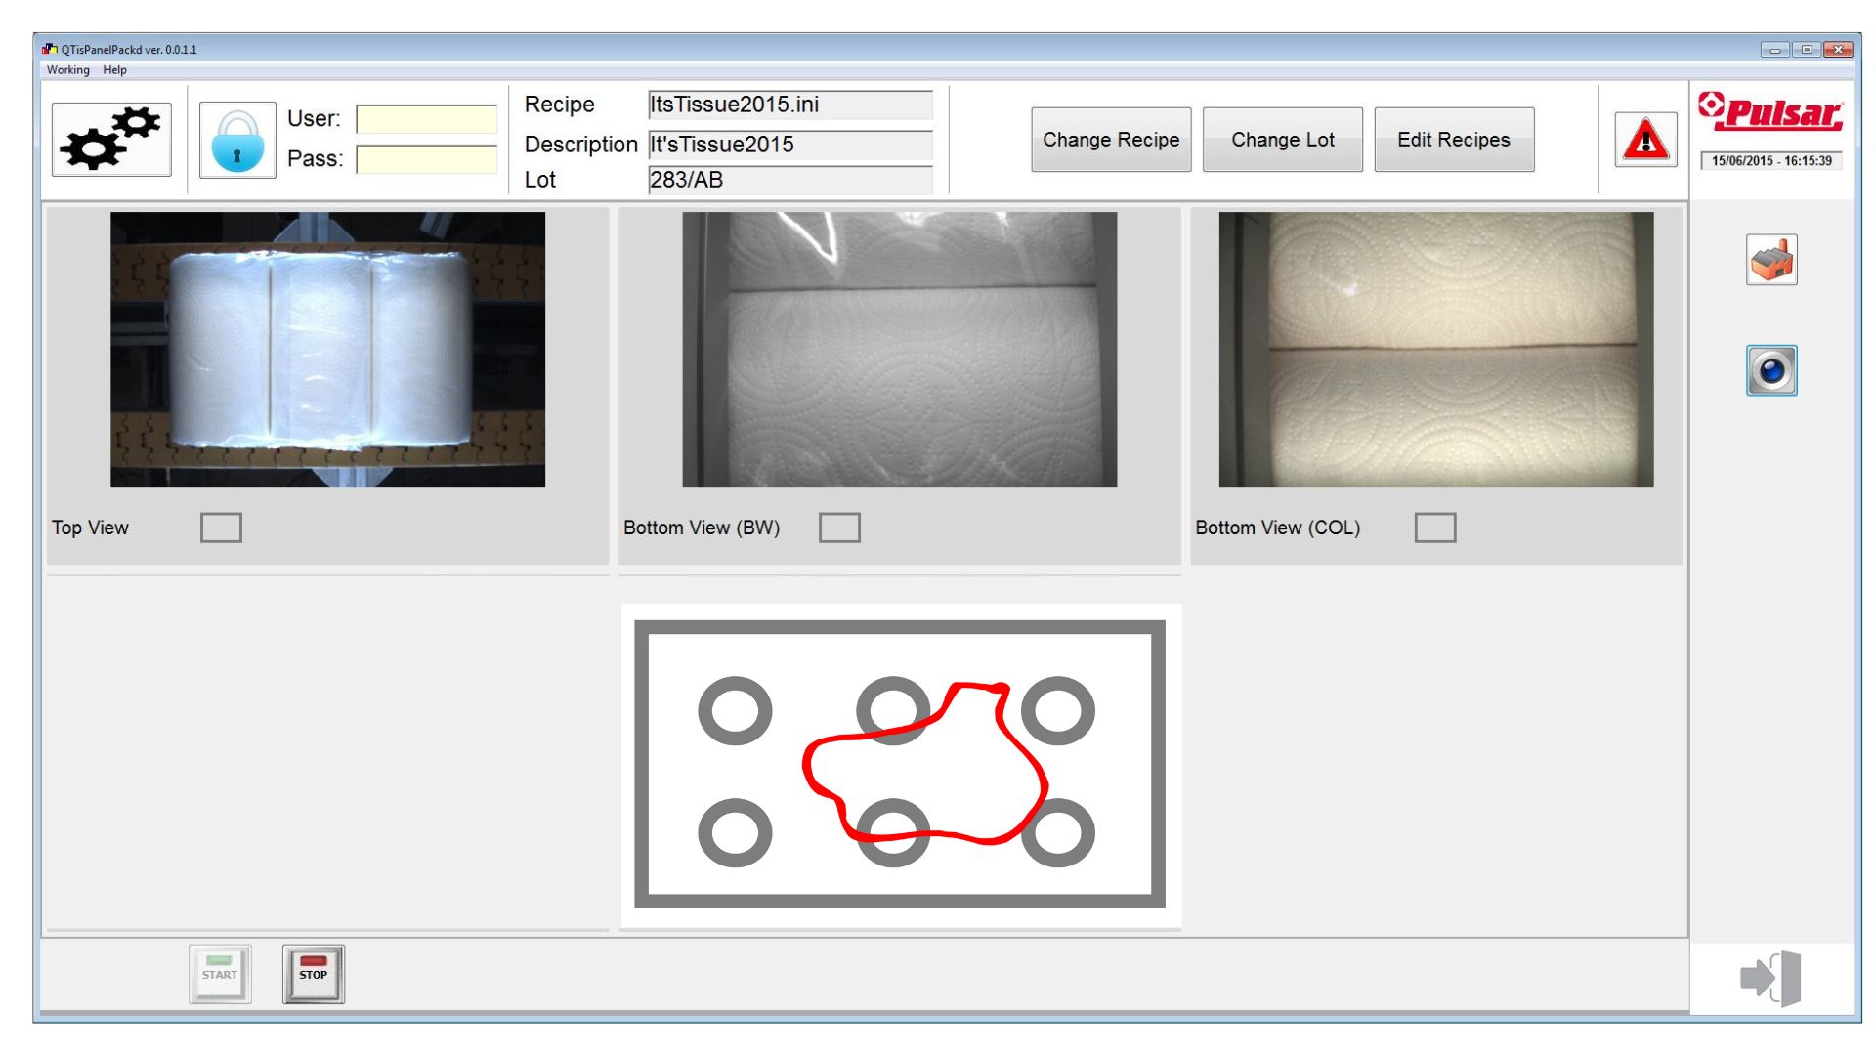Select the Bottom View (BW) camera image
This screenshot has width=1876, height=1055.
point(899,350)
